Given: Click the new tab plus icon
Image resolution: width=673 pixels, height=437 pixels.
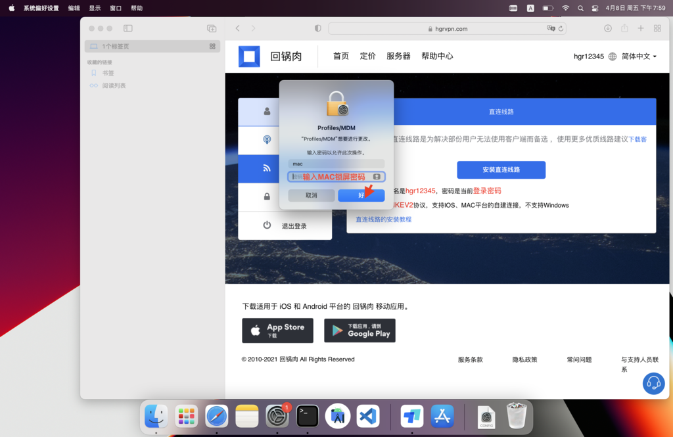Looking at the screenshot, I should (641, 28).
